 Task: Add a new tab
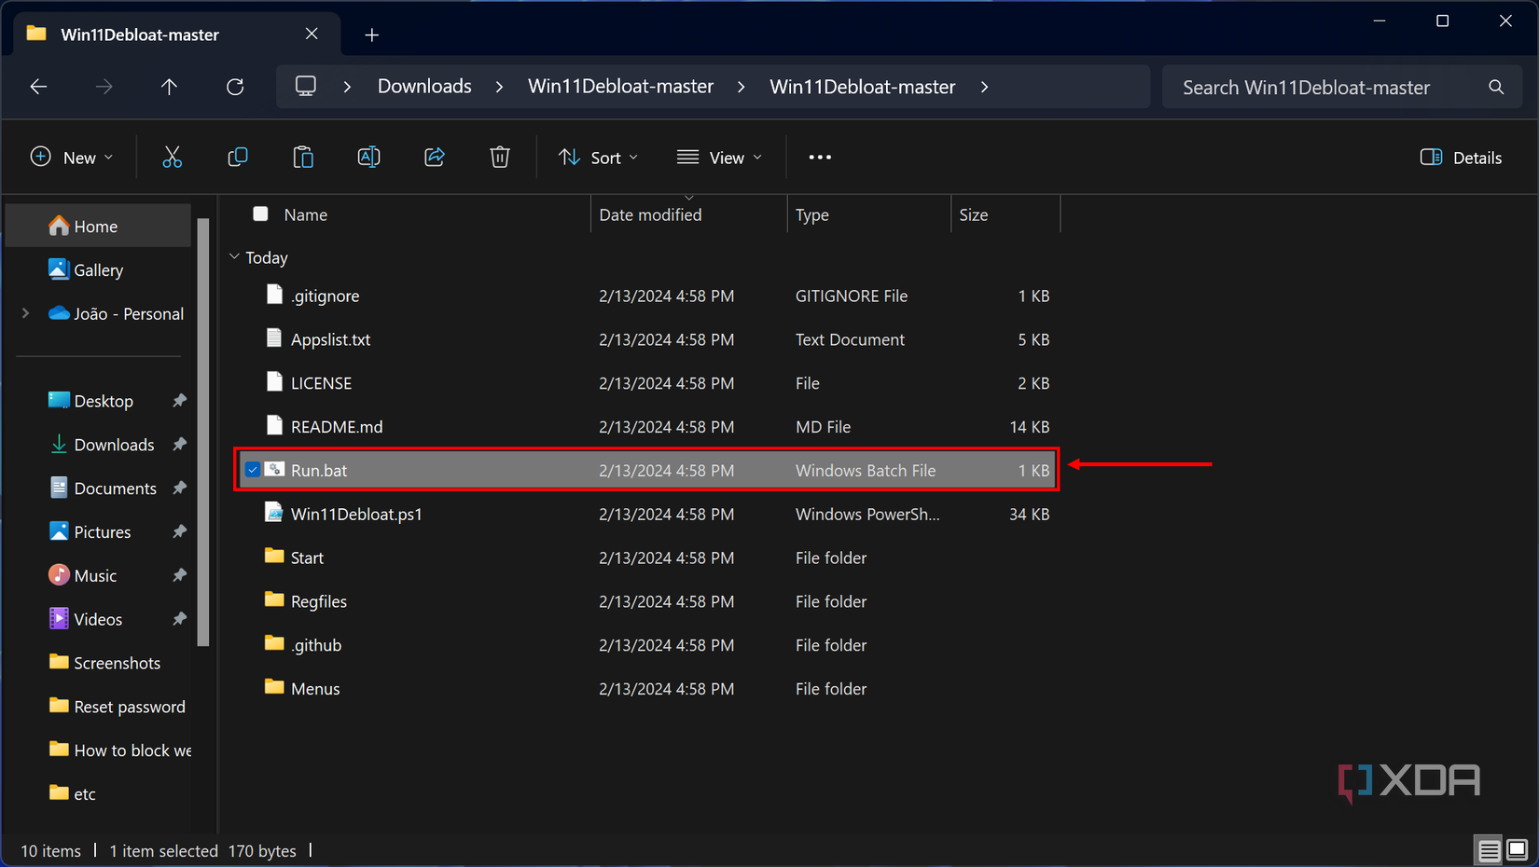point(372,35)
